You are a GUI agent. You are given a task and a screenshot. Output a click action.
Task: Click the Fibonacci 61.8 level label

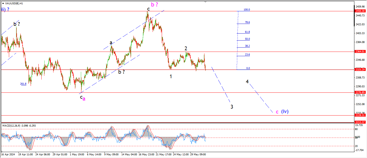247,32
